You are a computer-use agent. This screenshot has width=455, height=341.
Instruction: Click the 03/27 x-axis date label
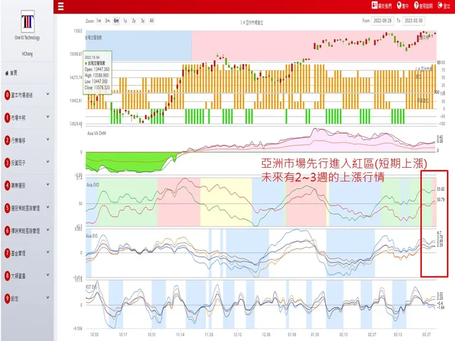point(427,335)
